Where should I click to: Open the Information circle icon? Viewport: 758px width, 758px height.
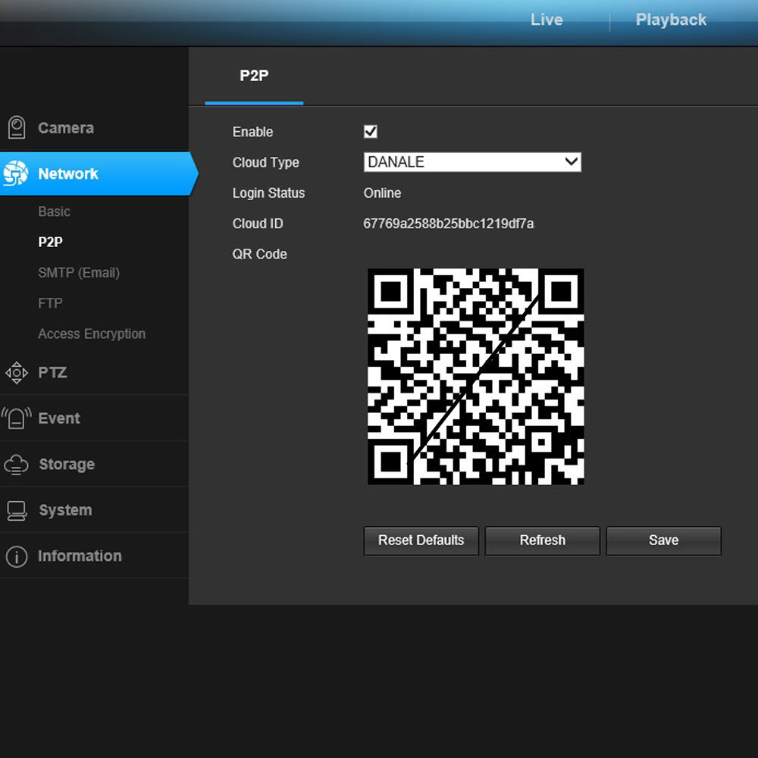pyautogui.click(x=17, y=556)
